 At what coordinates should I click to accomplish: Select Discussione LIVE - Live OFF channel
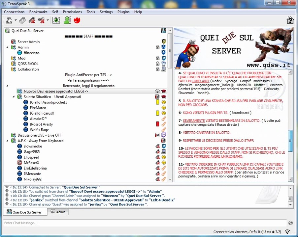pos(39,135)
